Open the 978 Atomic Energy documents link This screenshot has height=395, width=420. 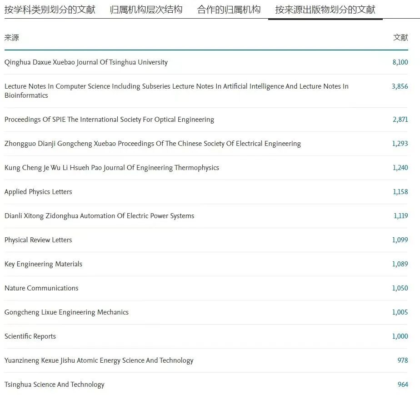coord(403,360)
